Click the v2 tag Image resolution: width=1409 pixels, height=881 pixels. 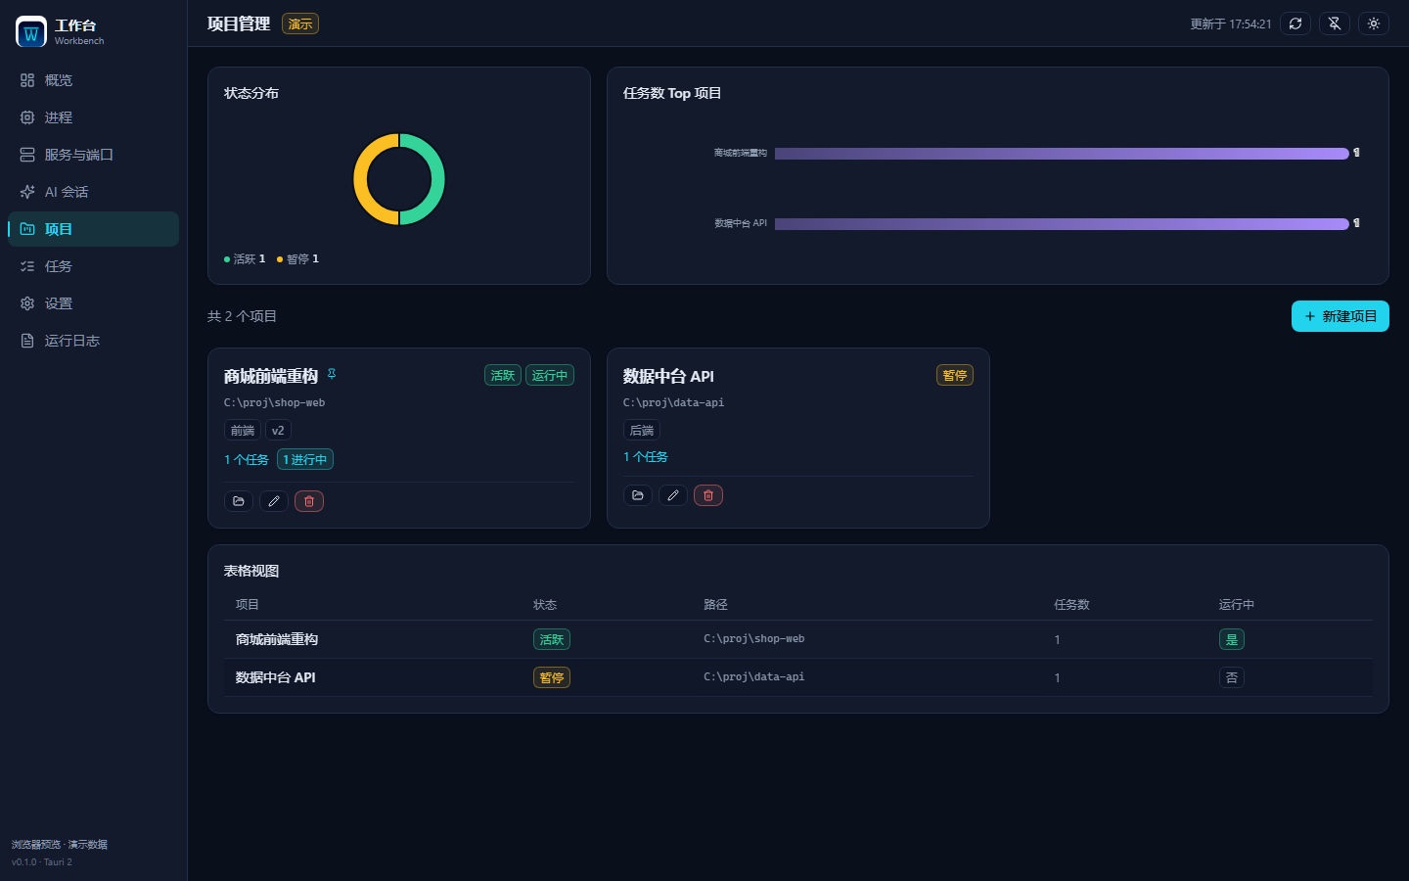278,431
